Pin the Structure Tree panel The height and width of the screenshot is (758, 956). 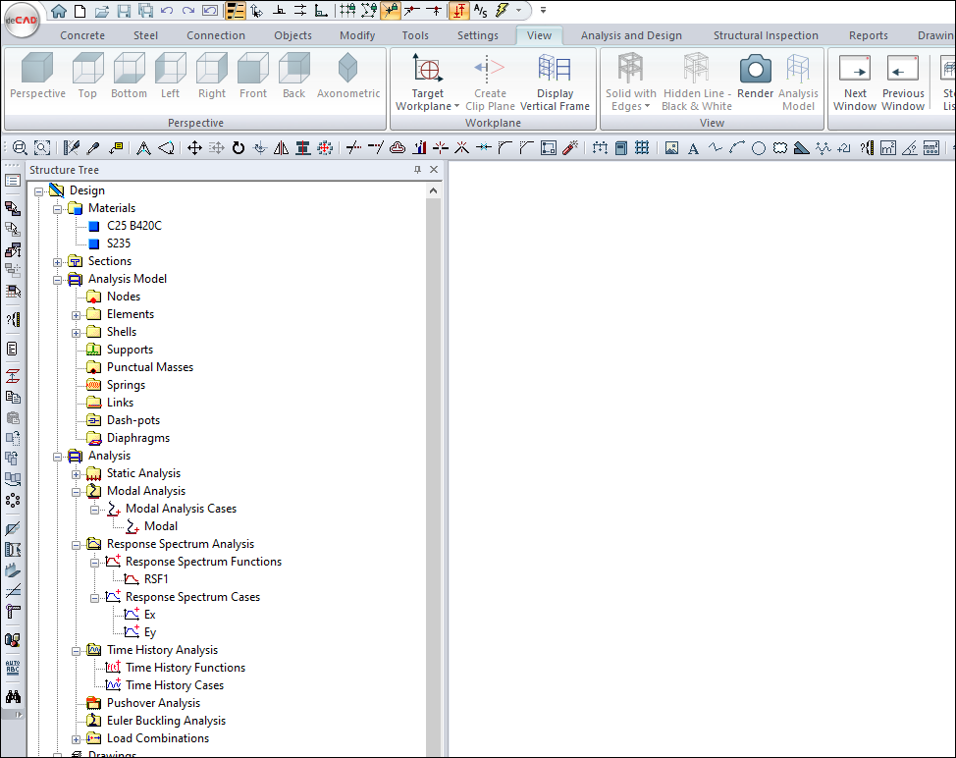point(418,170)
